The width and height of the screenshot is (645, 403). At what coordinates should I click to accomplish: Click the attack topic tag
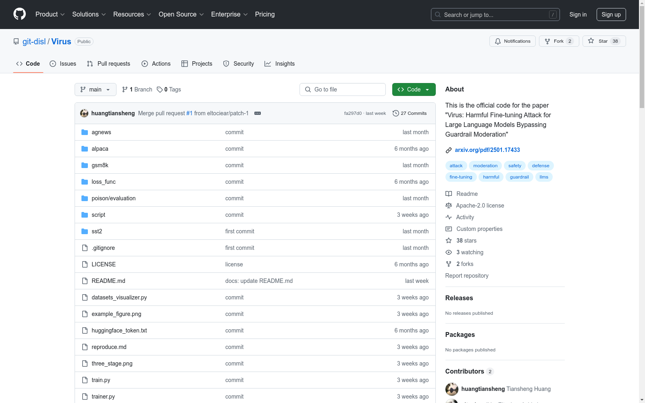point(456,166)
